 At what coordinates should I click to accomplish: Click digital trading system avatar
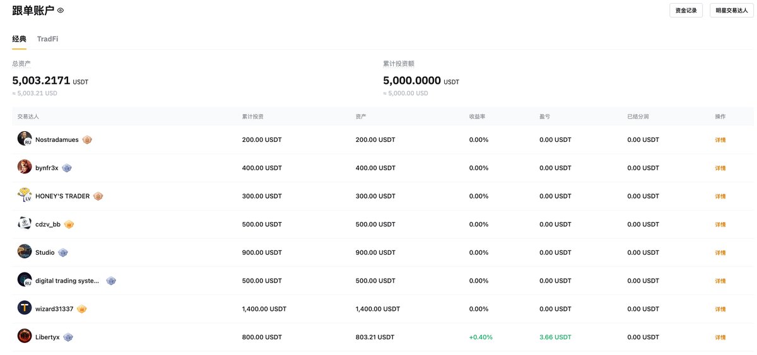coord(25,280)
